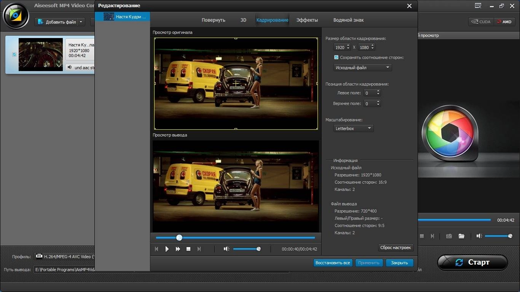Click the snapshot camera icon in the main window

click(449, 236)
